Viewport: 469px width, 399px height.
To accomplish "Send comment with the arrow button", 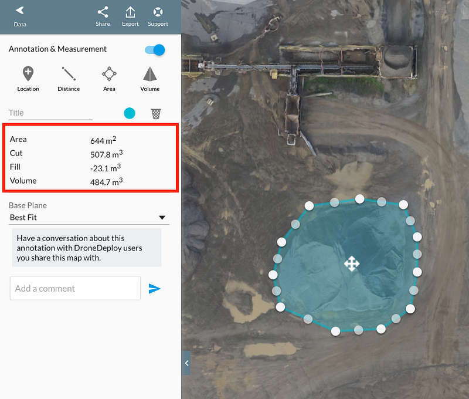I will click(154, 289).
